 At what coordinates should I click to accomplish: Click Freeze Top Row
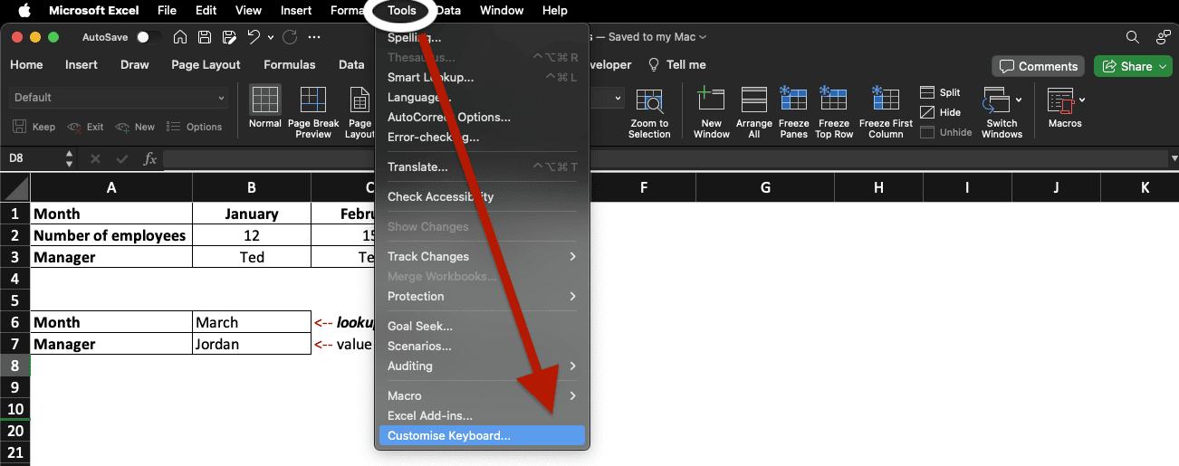click(x=834, y=112)
